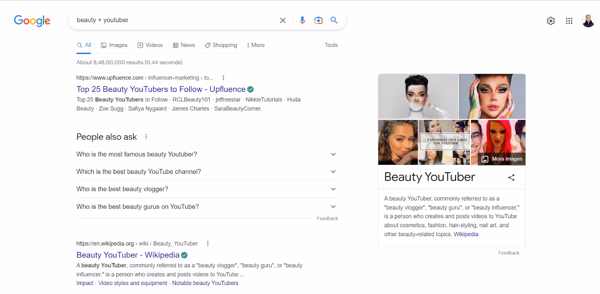Switch to the Images tab
Viewport: 600px width, 294px height.
(x=114, y=45)
